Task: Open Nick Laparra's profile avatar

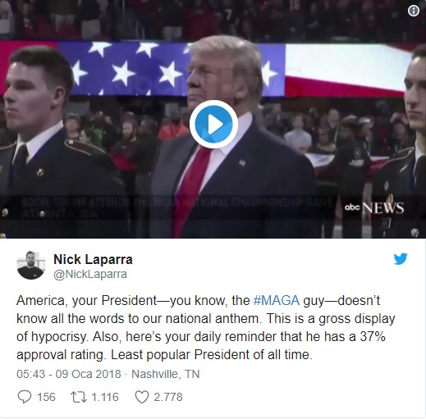Action: click(x=30, y=265)
